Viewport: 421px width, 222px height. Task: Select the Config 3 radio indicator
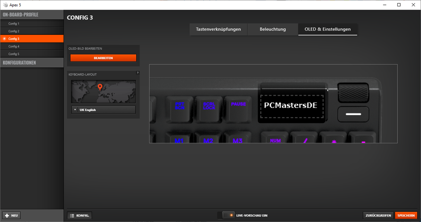coord(4,39)
